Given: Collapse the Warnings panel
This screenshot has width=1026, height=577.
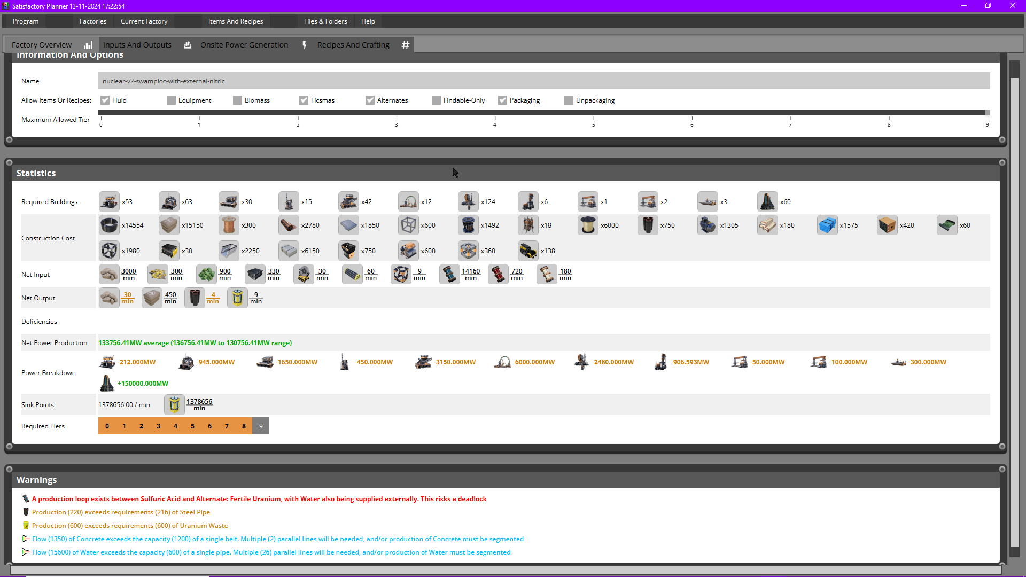Looking at the screenshot, I should coord(10,469).
